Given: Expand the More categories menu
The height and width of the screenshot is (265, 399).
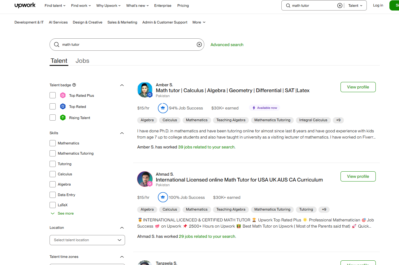Looking at the screenshot, I should (199, 22).
